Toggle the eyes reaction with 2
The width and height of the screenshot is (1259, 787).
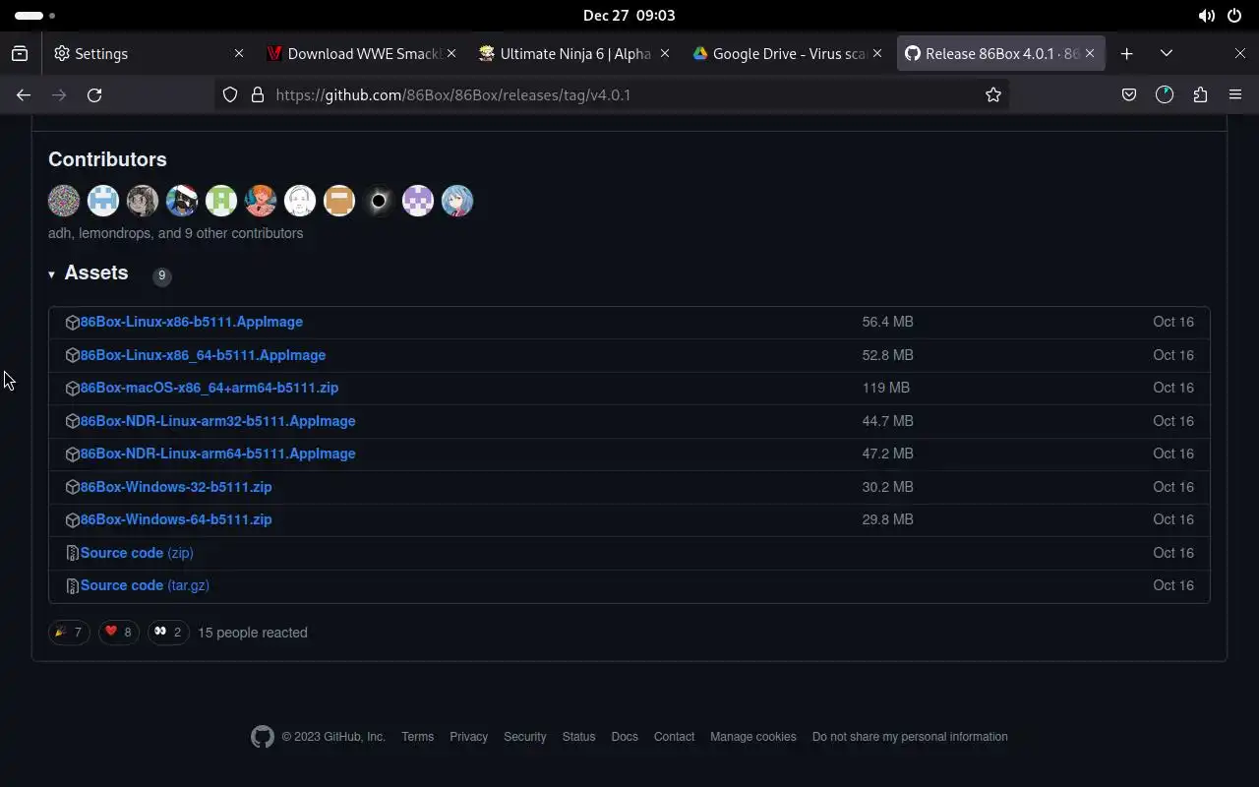(x=168, y=632)
